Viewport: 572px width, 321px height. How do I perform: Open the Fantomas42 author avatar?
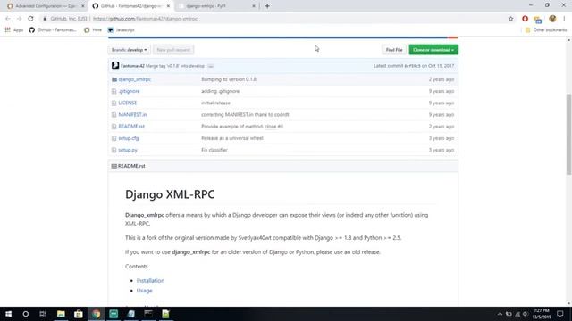(x=115, y=65)
